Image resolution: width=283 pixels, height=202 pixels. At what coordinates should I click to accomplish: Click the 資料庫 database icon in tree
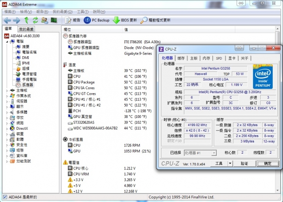coord(13,156)
